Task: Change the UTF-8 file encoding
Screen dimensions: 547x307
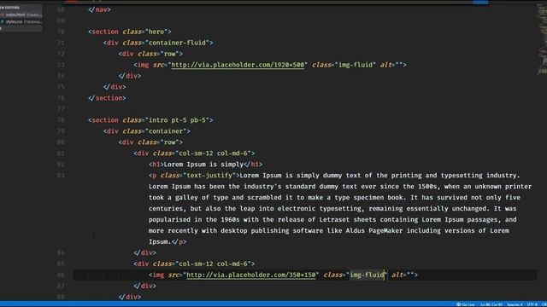Action: click(532, 304)
